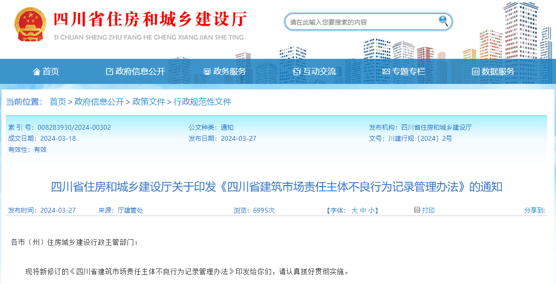
Task: Switch font size to 中
Action: tap(364, 210)
